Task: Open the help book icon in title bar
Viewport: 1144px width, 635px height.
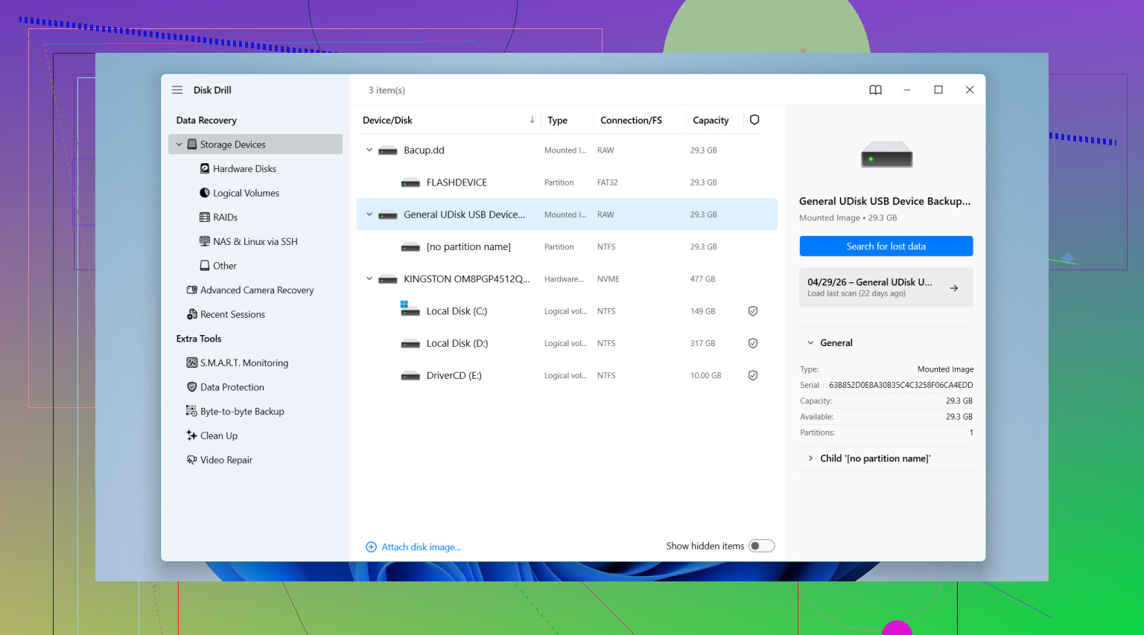Action: 875,90
